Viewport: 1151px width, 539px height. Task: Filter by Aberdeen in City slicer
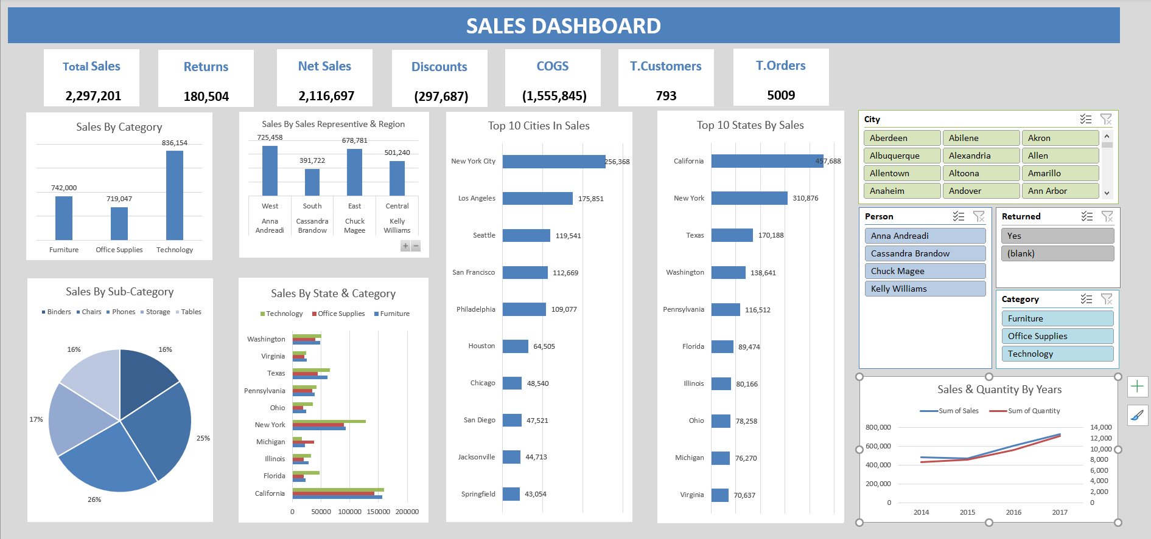point(902,138)
